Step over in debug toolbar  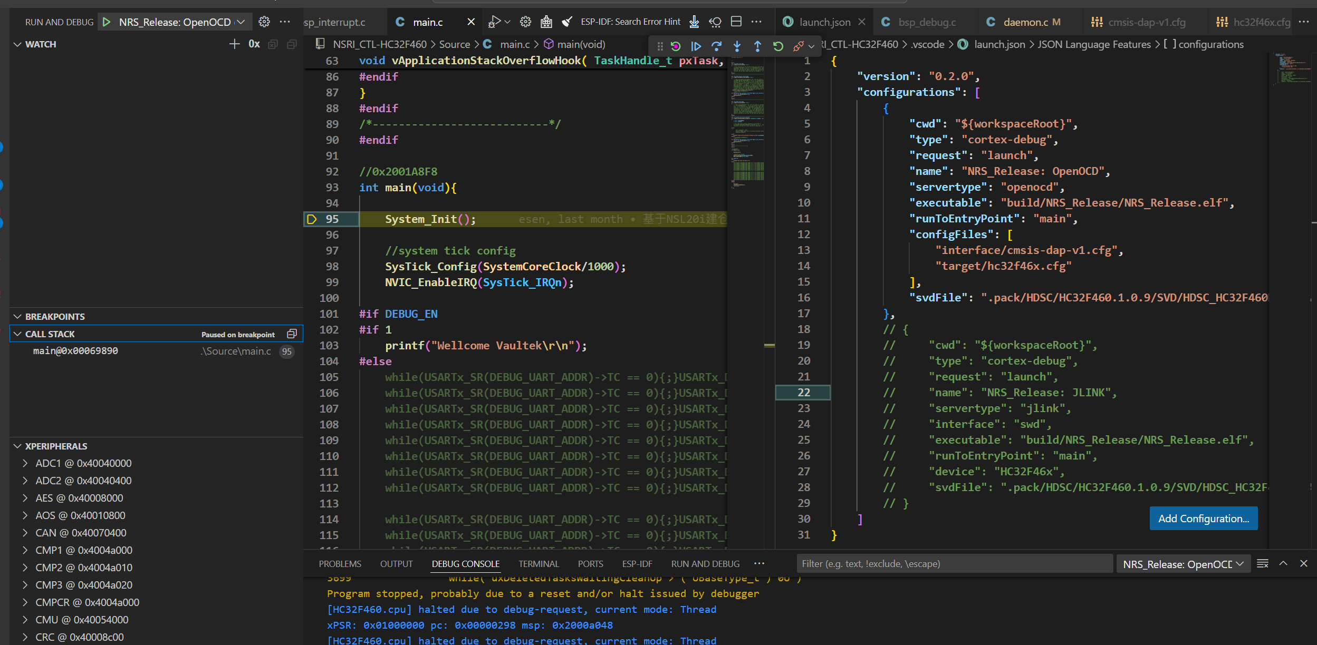[x=716, y=46]
